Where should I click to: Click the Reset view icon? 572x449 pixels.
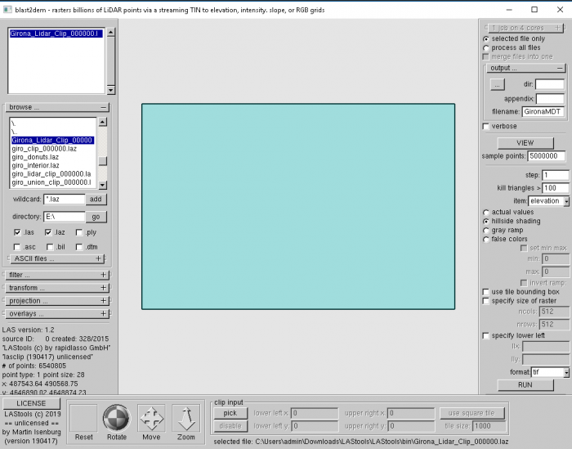click(x=83, y=419)
